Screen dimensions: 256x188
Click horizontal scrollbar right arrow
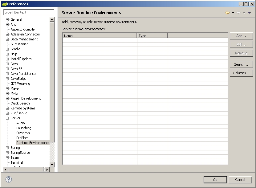coord(47,170)
